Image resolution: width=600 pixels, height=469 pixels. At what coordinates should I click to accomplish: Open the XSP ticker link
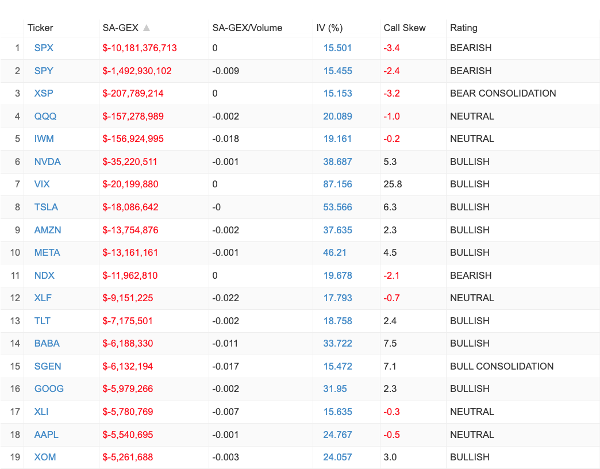point(44,93)
